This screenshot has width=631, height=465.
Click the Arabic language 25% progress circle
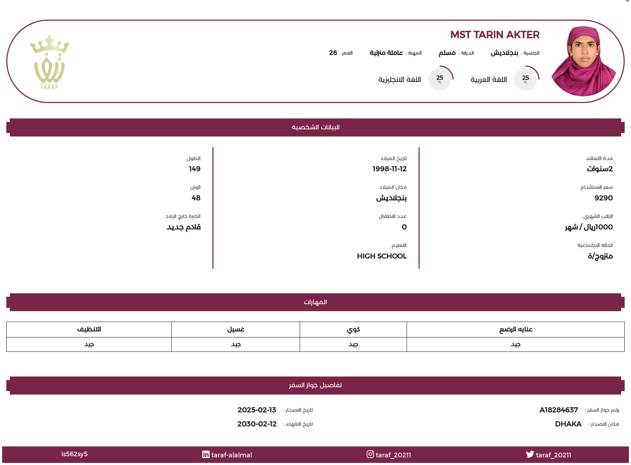[x=525, y=79]
